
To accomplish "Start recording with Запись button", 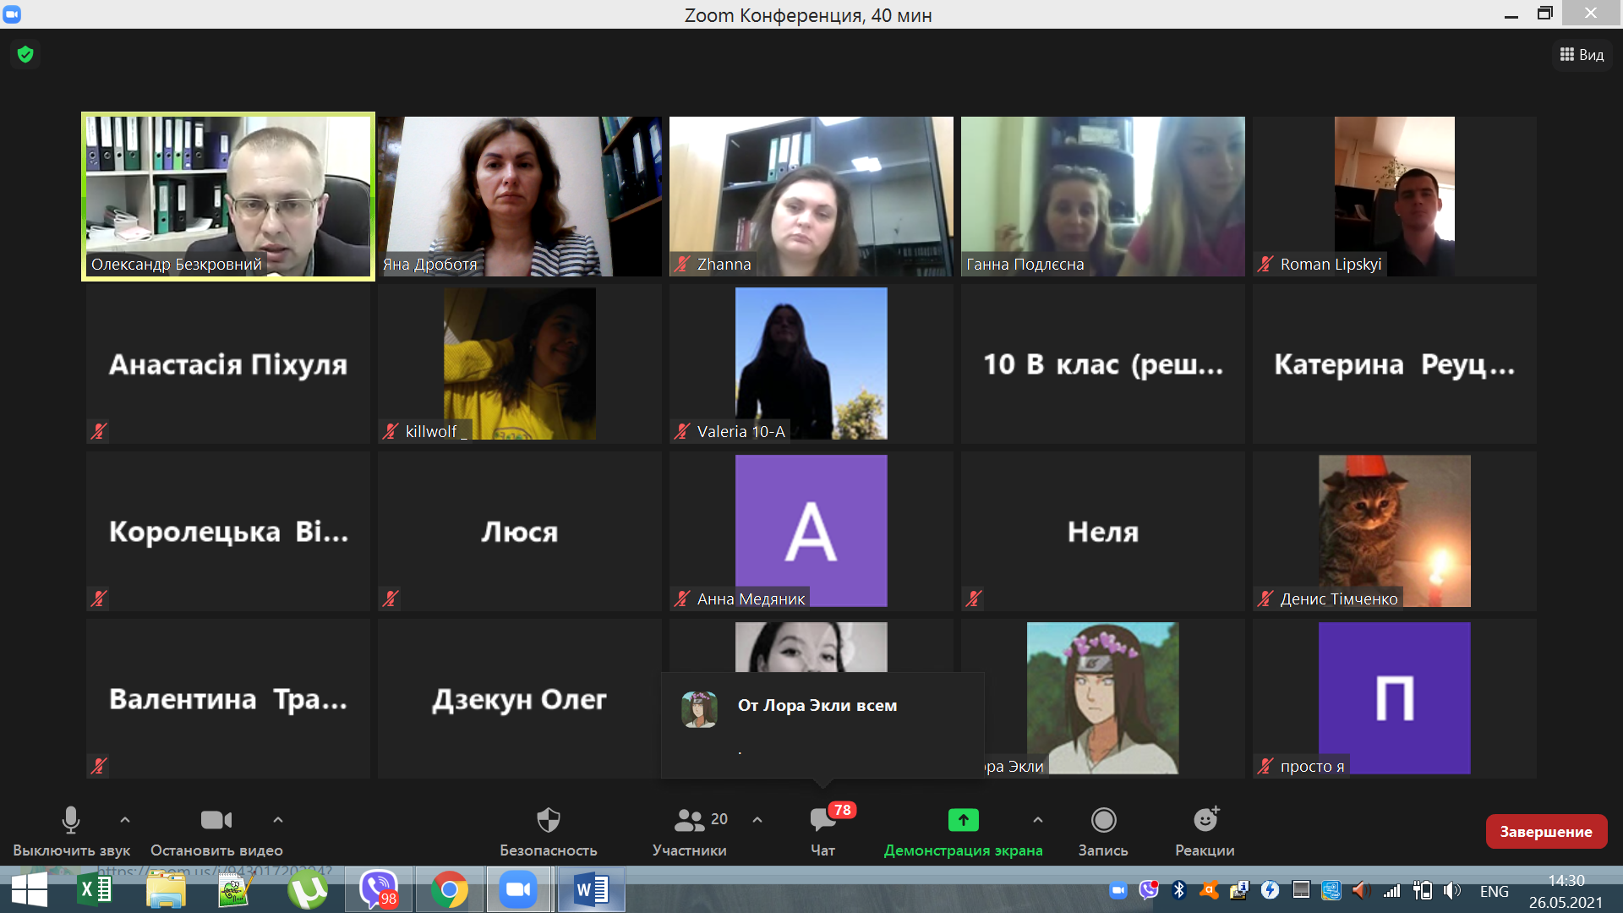I will [x=1103, y=830].
